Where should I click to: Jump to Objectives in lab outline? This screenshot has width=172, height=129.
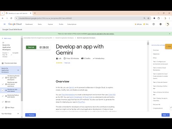point(156,54)
